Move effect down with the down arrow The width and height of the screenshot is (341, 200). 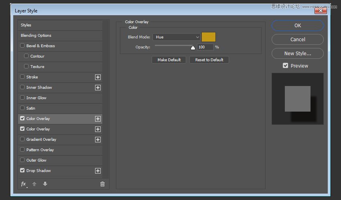click(45, 184)
